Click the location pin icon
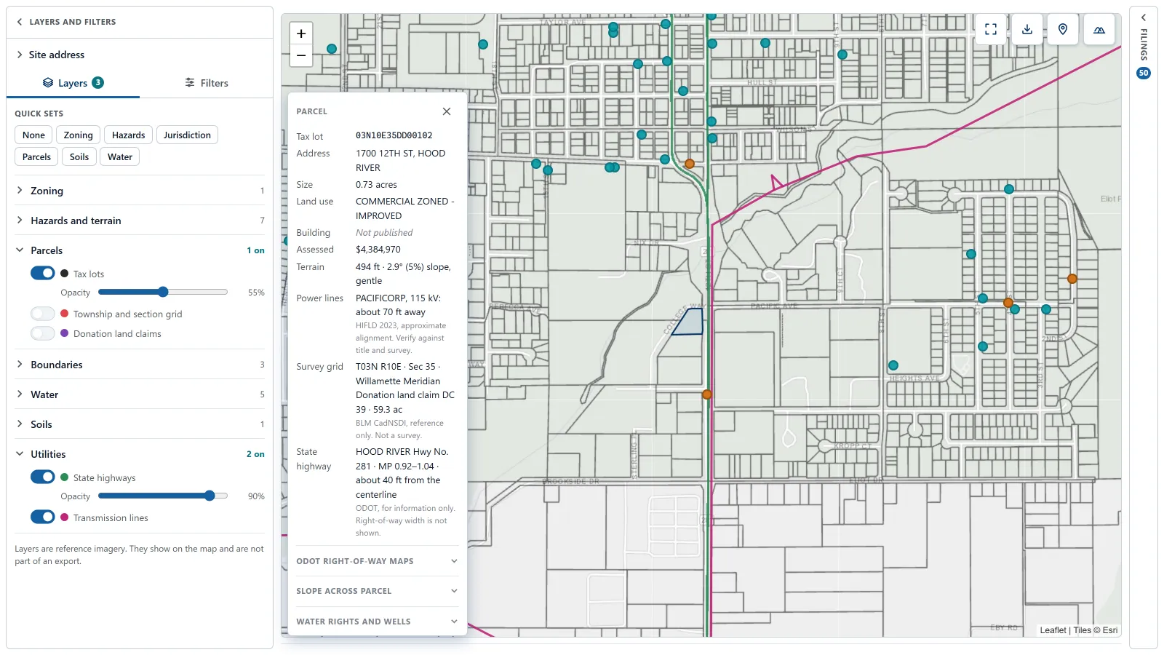1164x655 pixels. pyautogui.click(x=1063, y=29)
